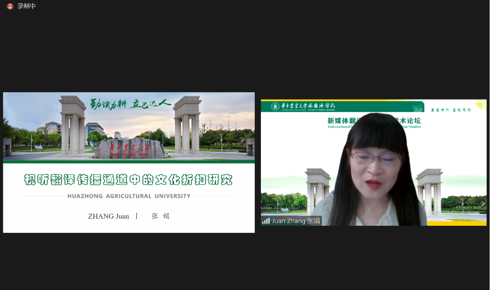Click the university emblem in the video banner
This screenshot has height=290, width=490.
[276, 107]
